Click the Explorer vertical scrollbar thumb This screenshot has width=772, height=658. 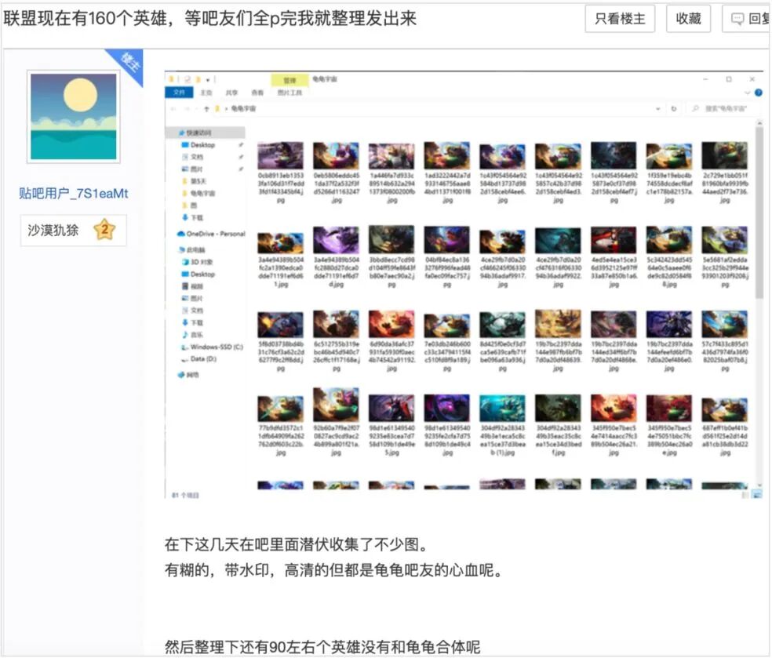(759, 213)
